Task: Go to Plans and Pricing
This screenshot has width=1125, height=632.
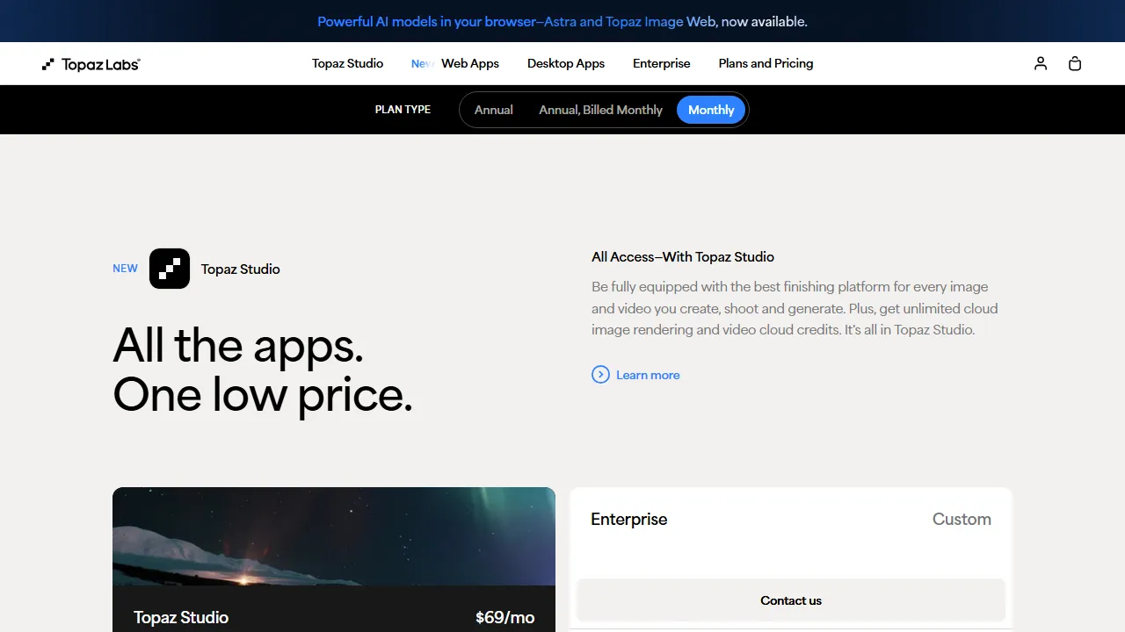Action: (x=766, y=63)
